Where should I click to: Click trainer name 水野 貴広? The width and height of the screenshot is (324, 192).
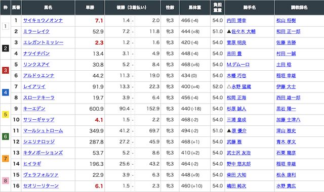(286, 186)
